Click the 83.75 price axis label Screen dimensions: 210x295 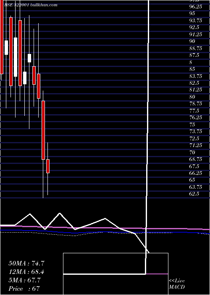(x=196, y=76)
